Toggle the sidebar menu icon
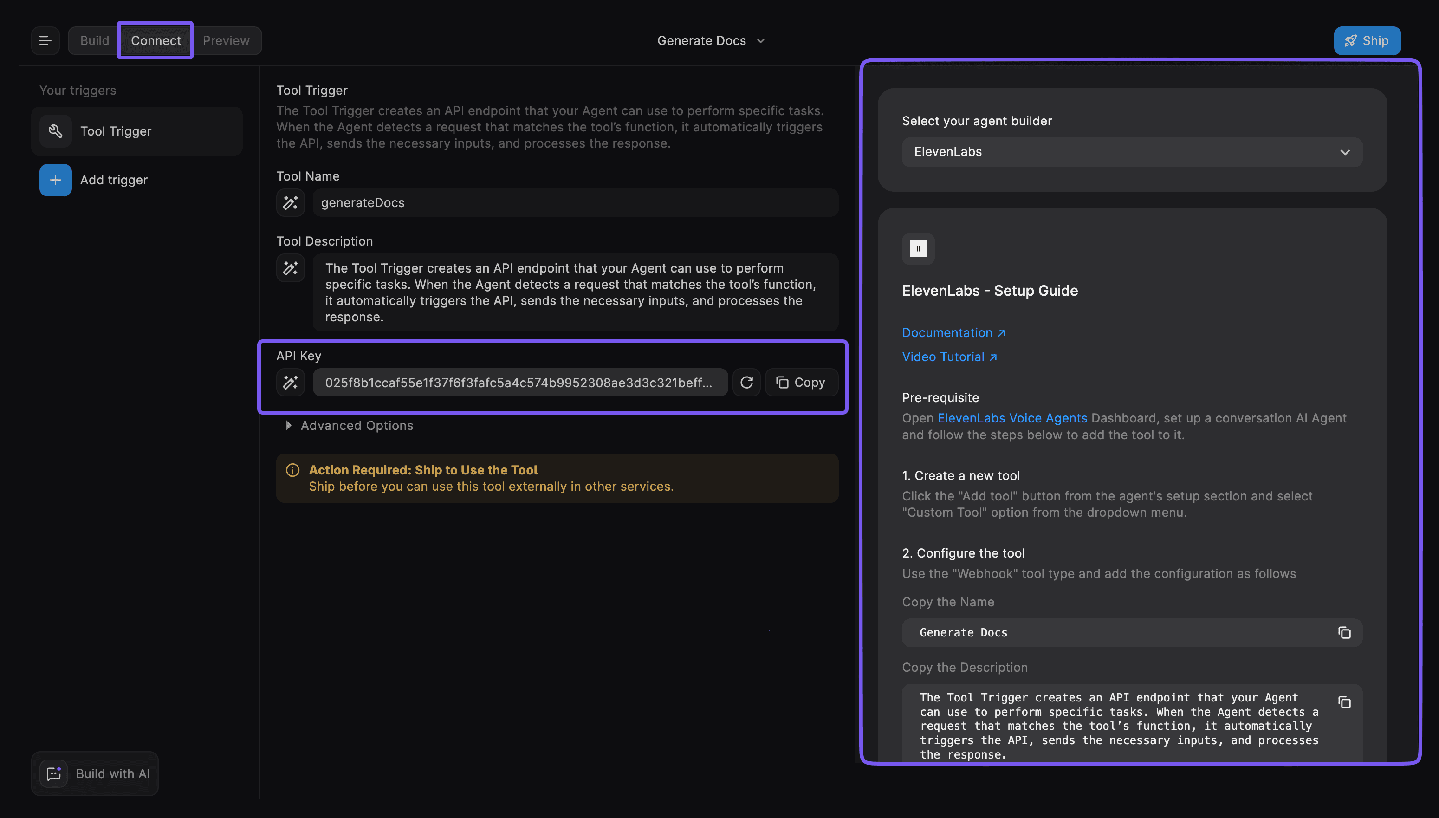The image size is (1439, 818). (x=45, y=40)
